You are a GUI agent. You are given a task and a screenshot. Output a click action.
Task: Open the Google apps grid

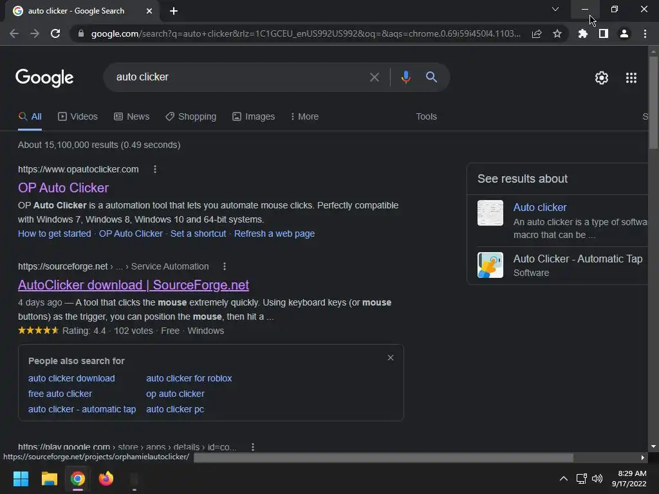pyautogui.click(x=631, y=78)
